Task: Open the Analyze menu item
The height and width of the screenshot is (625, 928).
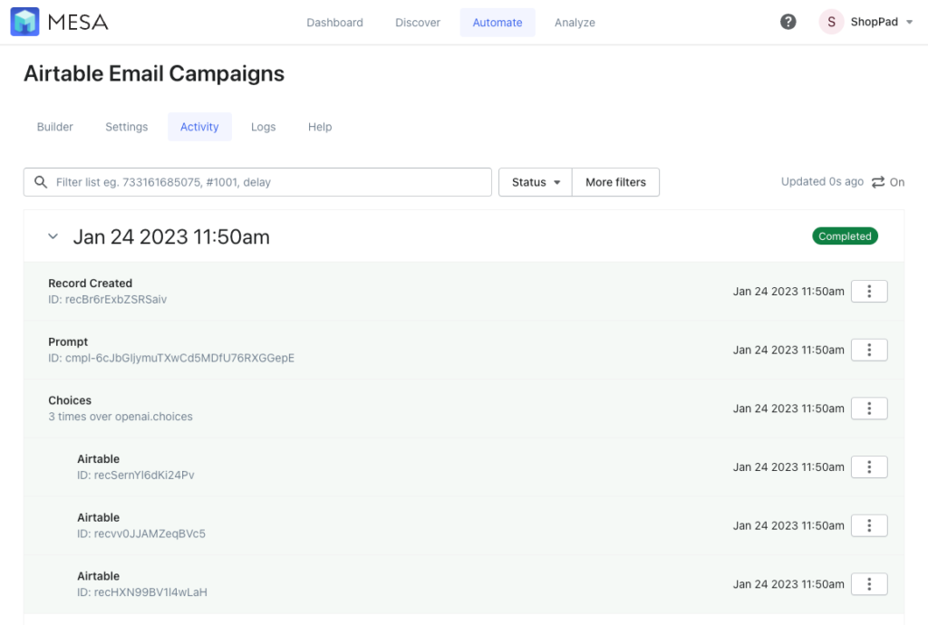Action: (575, 23)
